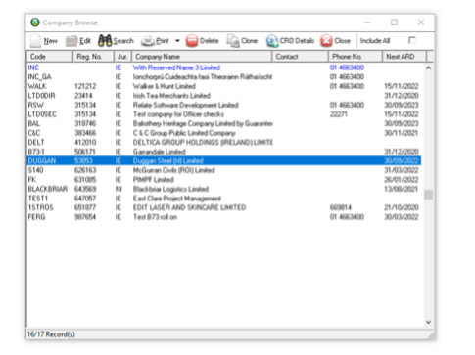Click the red Close toolbar icon
Image resolution: width=475 pixels, height=355 pixels.
[326, 41]
